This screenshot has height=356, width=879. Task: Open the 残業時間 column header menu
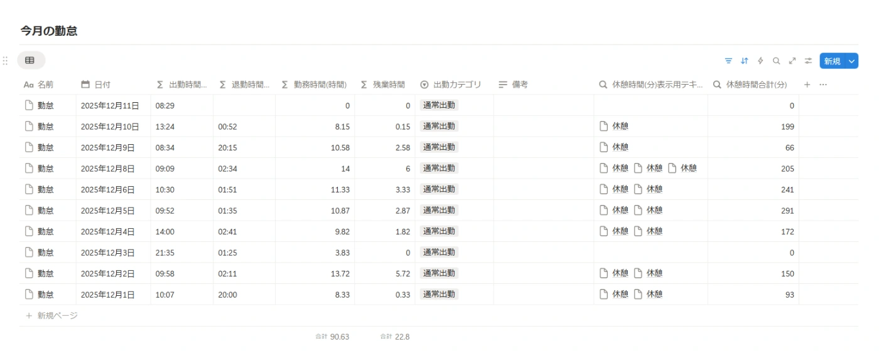pos(384,85)
